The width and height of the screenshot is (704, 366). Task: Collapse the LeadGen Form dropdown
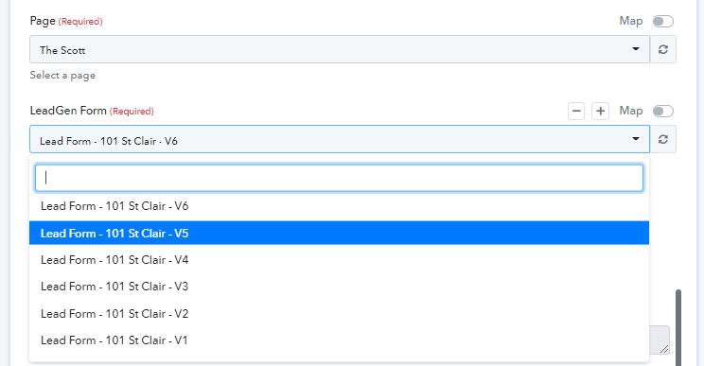340,139
